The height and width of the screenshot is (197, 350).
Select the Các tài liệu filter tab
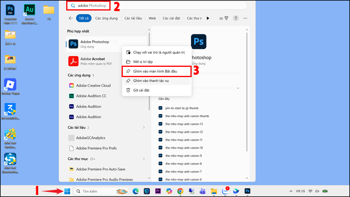pyautogui.click(x=133, y=18)
